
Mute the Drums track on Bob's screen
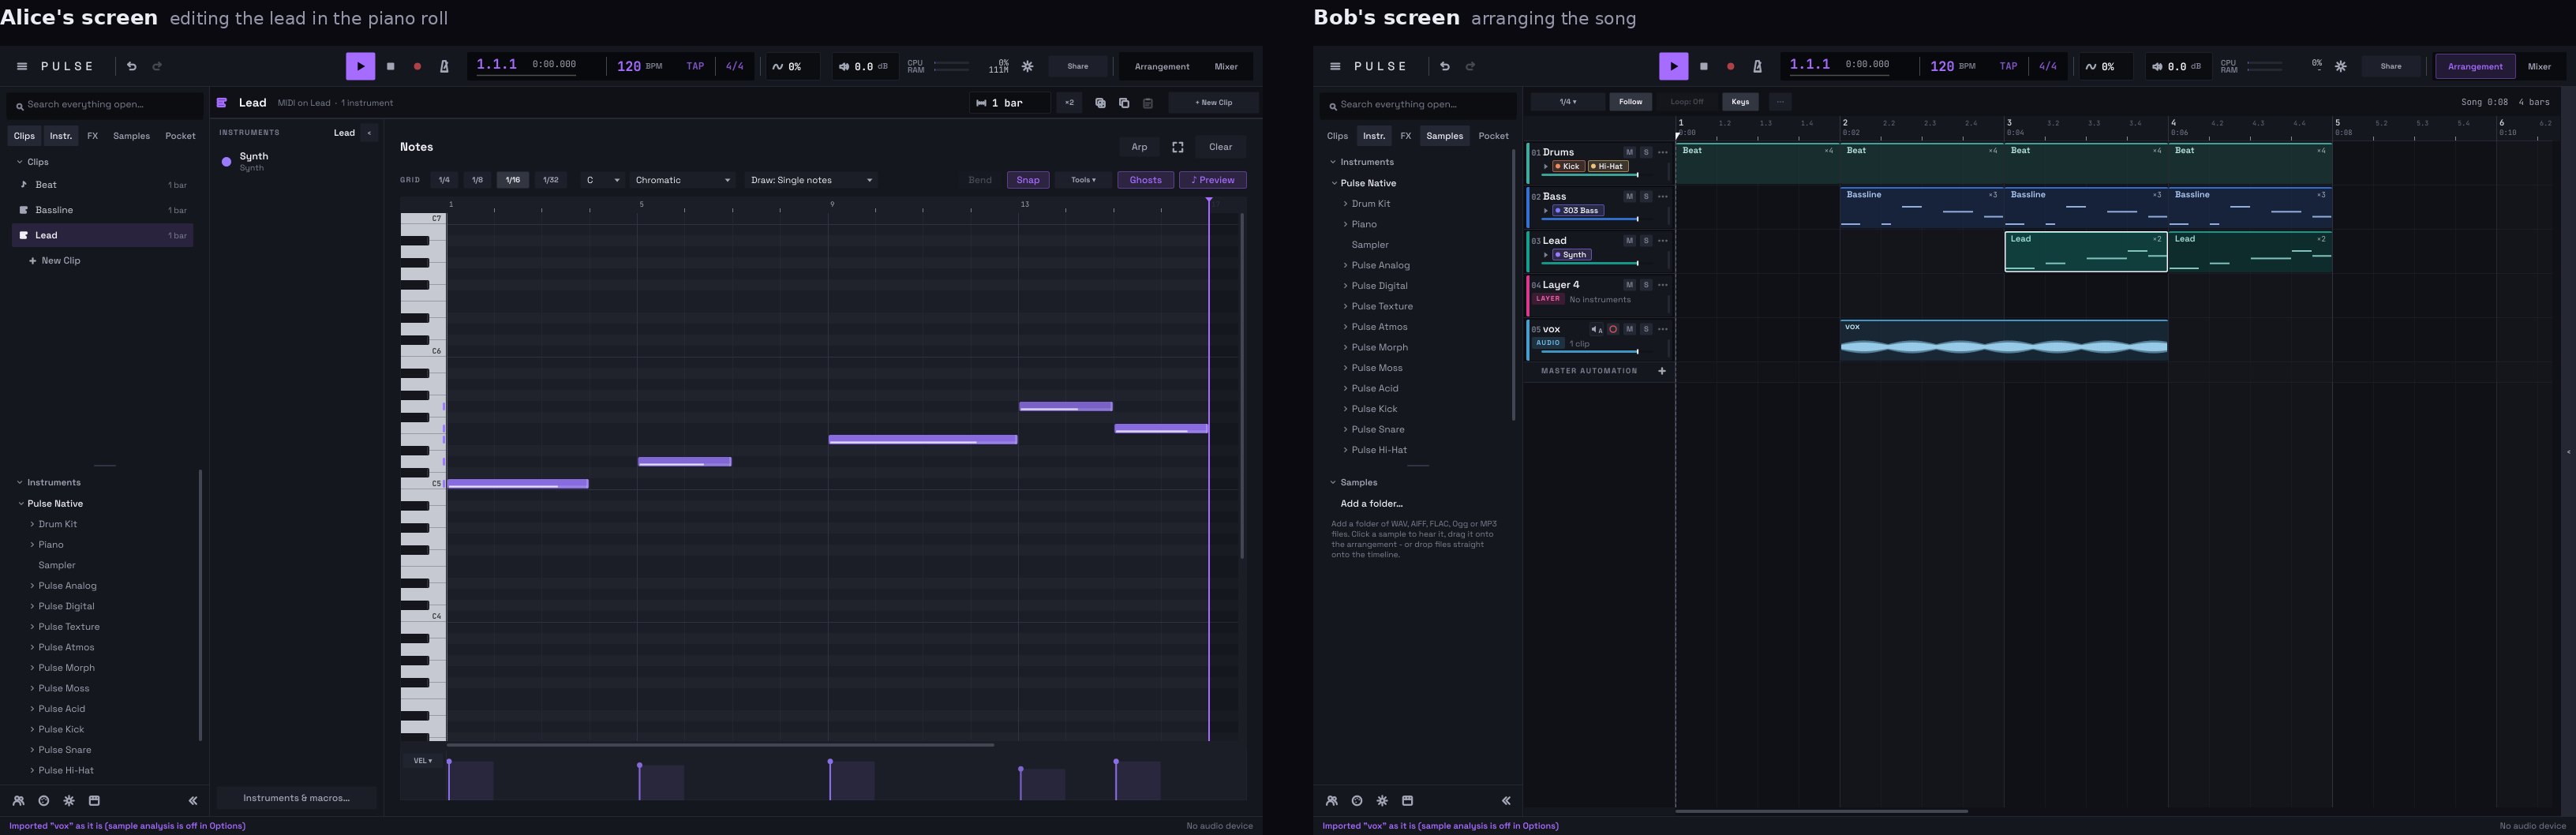pyautogui.click(x=1629, y=152)
